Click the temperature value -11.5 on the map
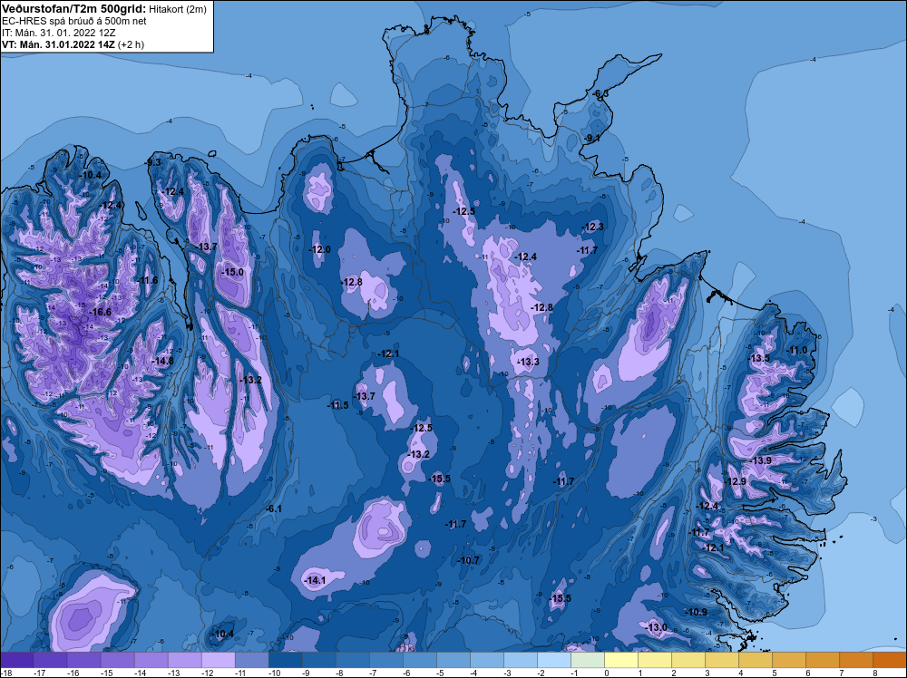Screen dimensions: 907x678 (x=337, y=405)
